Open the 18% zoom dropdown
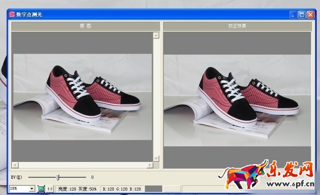This screenshot has width=320, height=195. point(32,188)
